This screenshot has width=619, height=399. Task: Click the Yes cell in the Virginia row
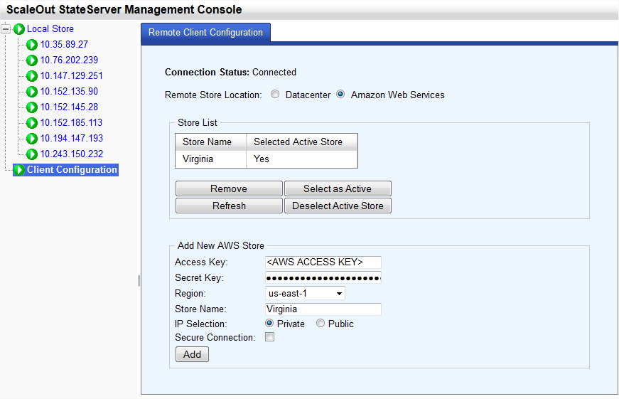tap(301, 159)
